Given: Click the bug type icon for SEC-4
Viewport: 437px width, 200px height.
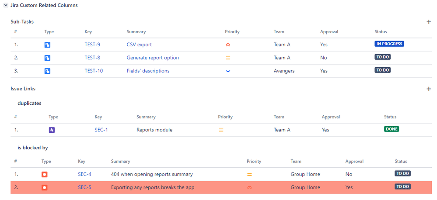Looking at the screenshot, I should (44, 174).
